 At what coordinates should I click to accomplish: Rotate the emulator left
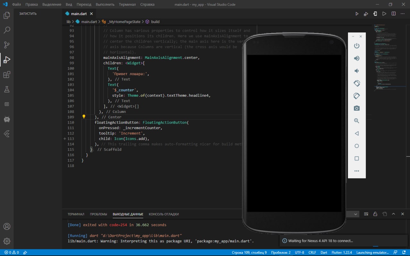coord(357,83)
